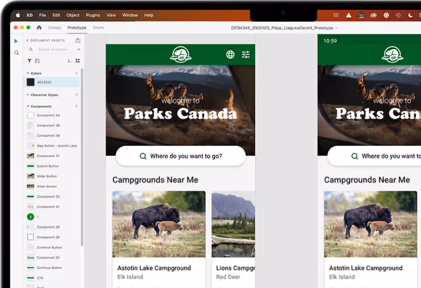Open the File menu
The image size is (421, 288).
click(42, 15)
